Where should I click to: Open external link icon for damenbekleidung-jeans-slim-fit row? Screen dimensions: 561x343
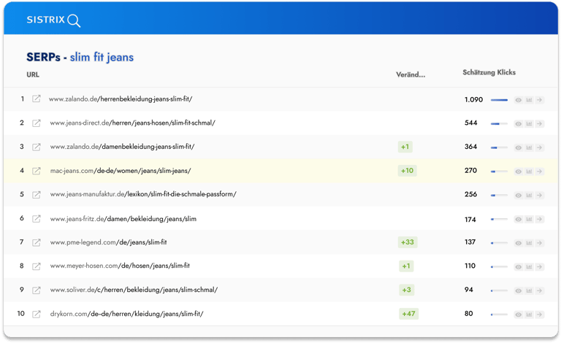[36, 147]
